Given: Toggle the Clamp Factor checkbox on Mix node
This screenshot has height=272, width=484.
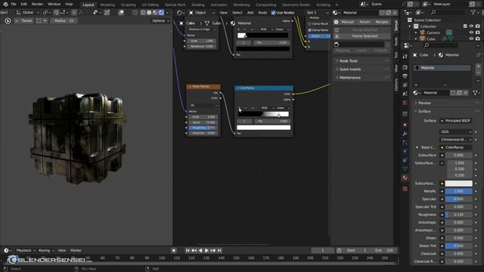Looking at the screenshot, I should click(309, 30).
